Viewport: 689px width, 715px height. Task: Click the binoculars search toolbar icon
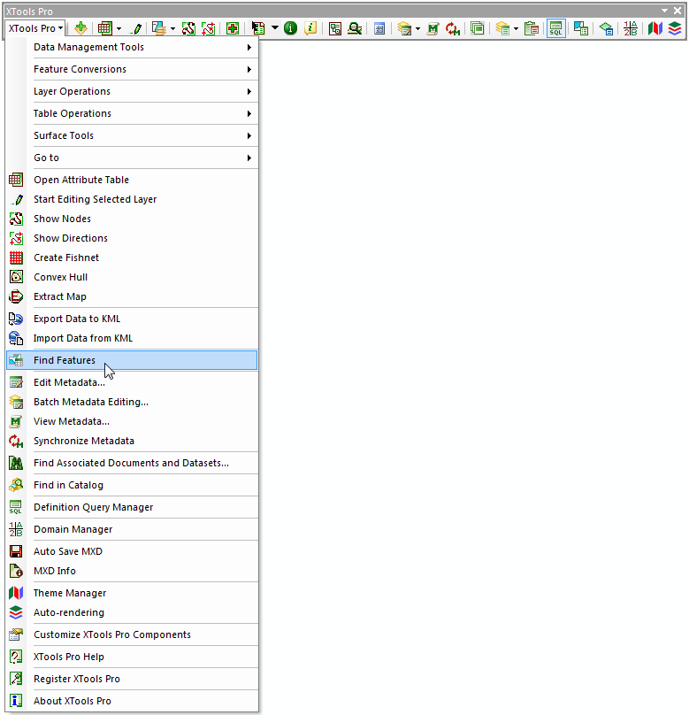tap(355, 28)
